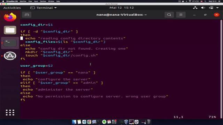This screenshot has width=223, height=125.
Task: Click the line config_dir=$1
Action: tap(37, 25)
